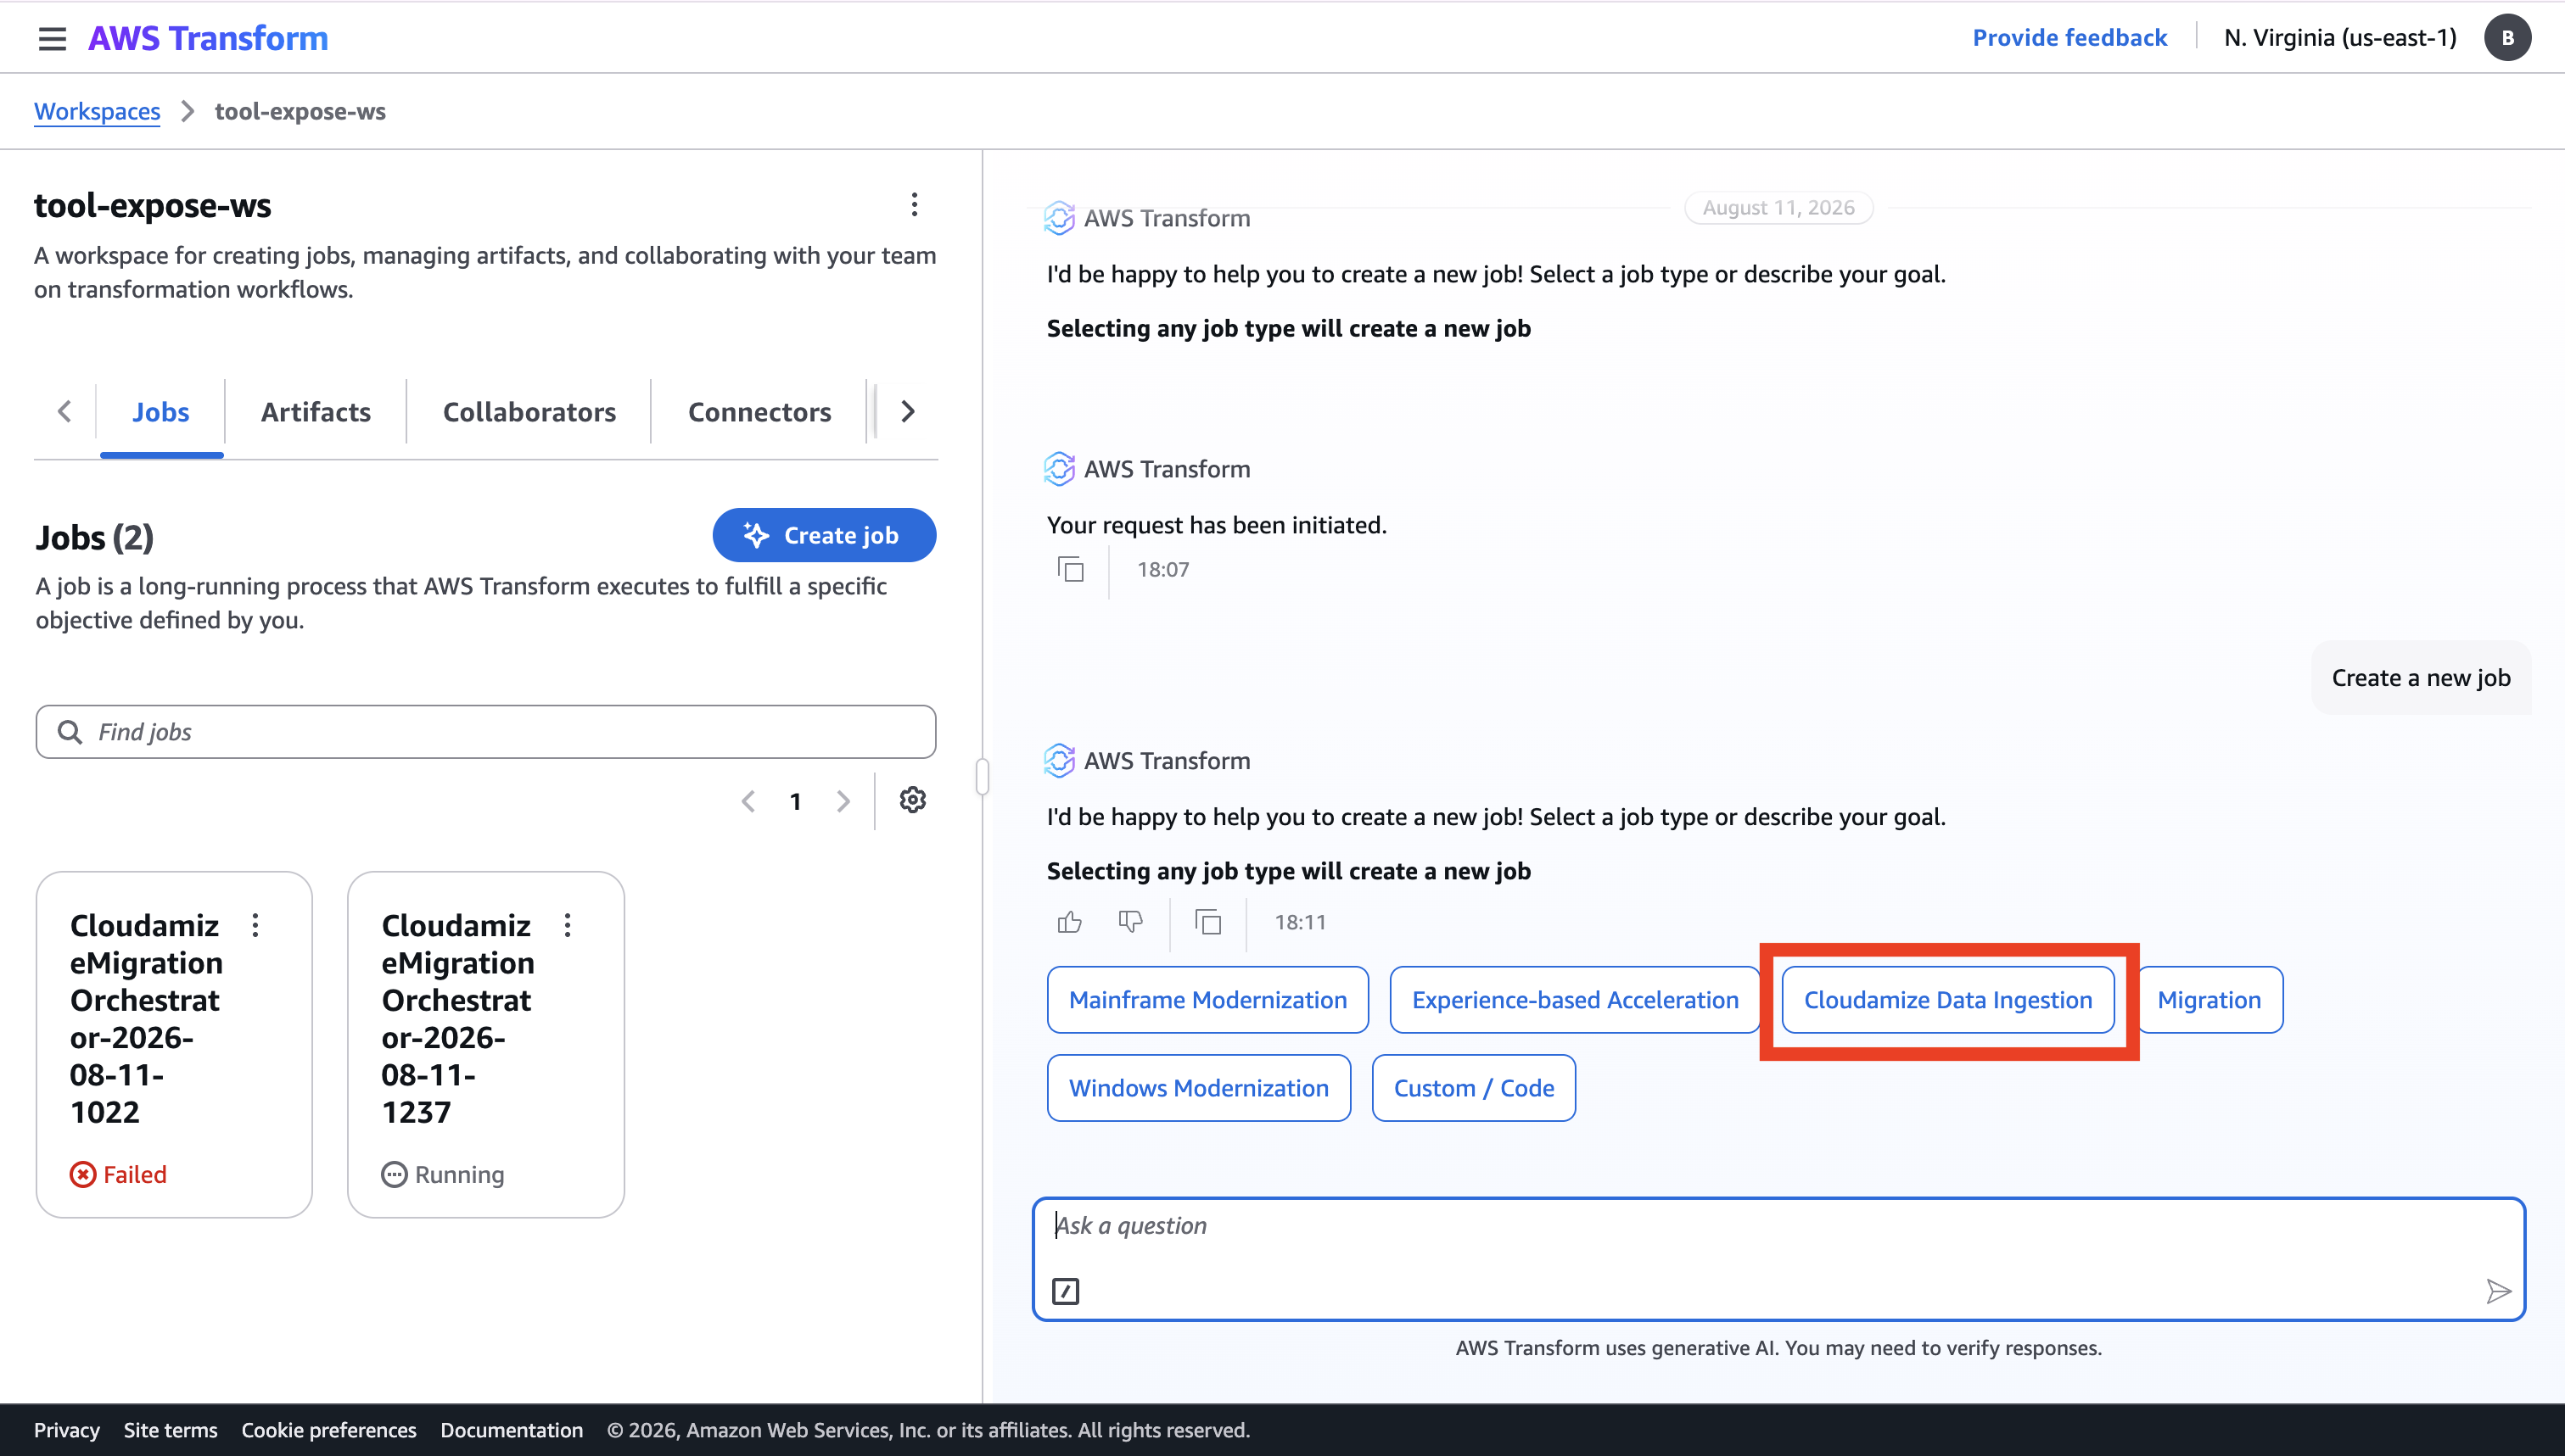The image size is (2565, 1456).
Task: Go to Workspaces breadcrumb link
Action: click(x=97, y=111)
